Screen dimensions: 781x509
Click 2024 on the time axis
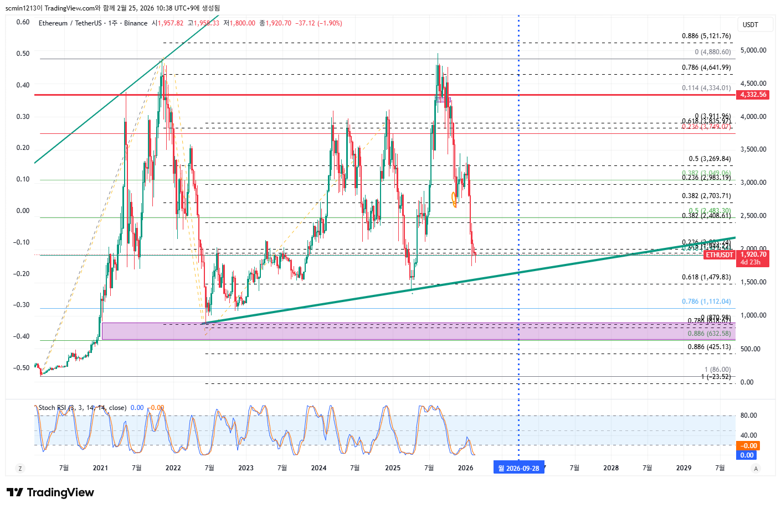(x=318, y=468)
